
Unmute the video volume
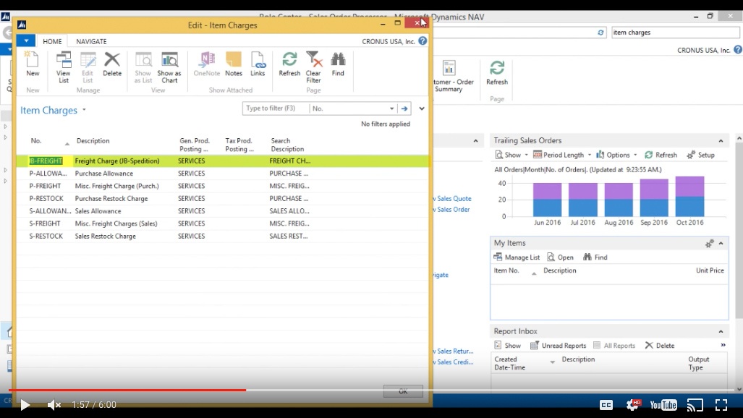click(x=54, y=405)
